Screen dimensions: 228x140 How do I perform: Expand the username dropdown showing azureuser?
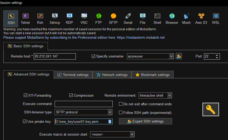click(171, 56)
